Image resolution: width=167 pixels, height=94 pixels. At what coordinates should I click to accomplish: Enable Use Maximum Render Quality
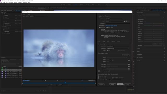[x=98, y=74]
